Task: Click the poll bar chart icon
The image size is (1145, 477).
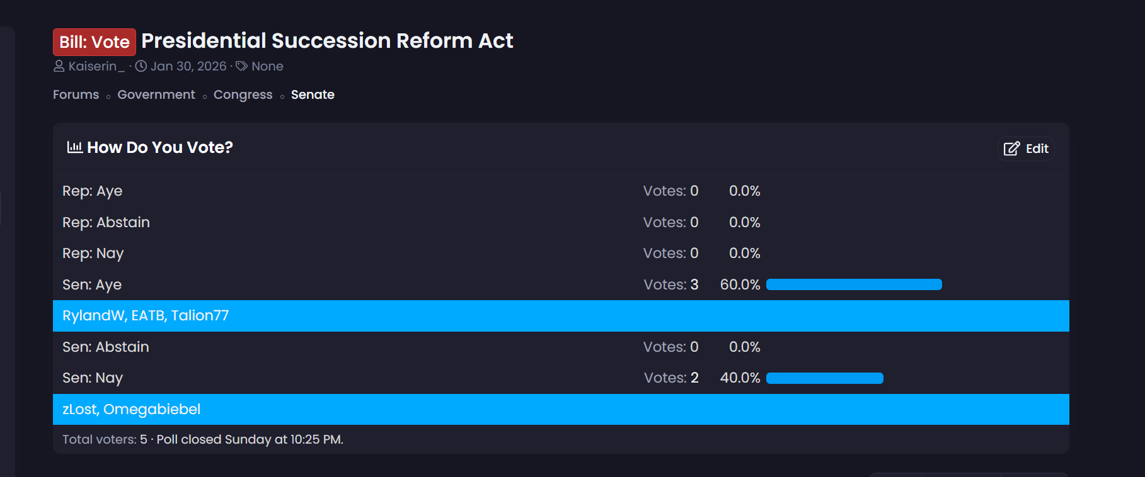Action: coord(75,147)
